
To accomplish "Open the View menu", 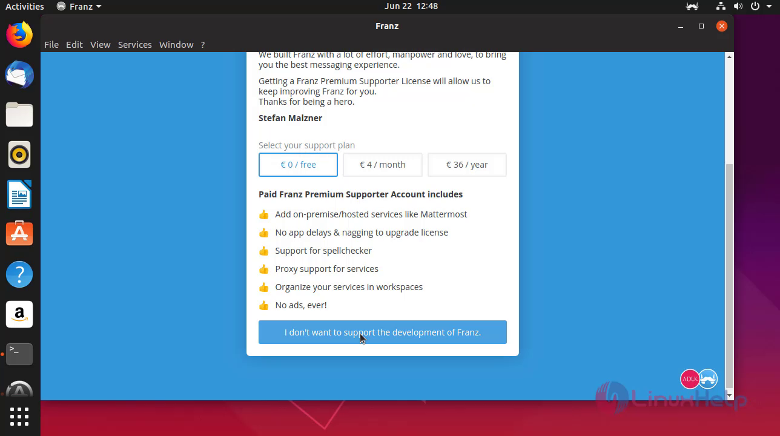I will [101, 45].
